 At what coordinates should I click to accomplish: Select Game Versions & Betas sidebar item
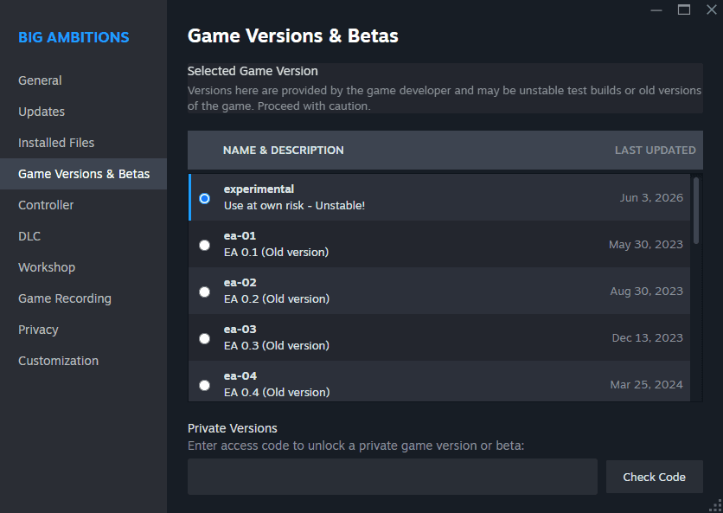[84, 174]
